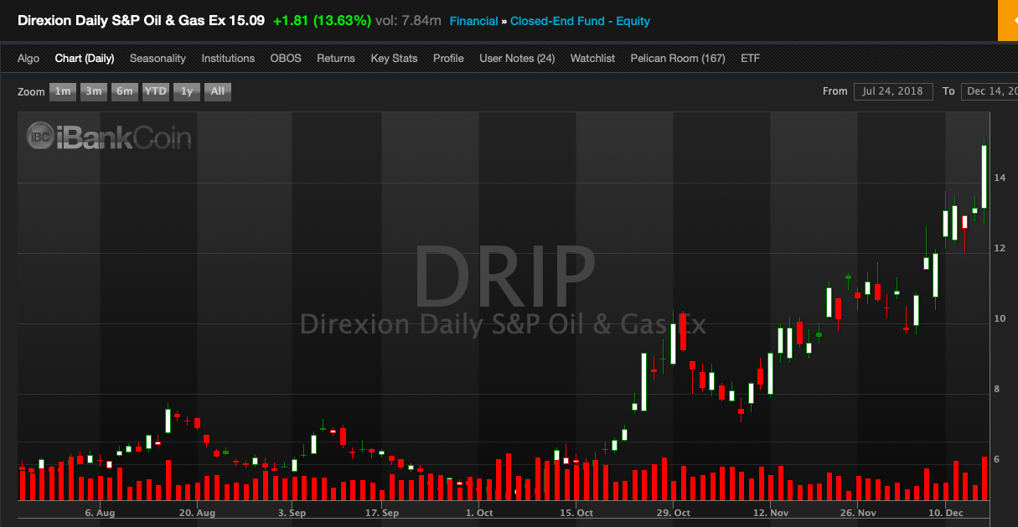
Task: Go to the Profile tab
Action: point(448,59)
